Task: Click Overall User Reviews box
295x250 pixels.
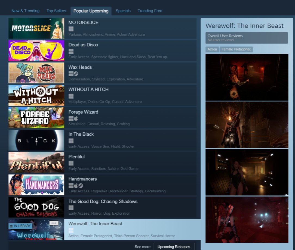Action: pyautogui.click(x=247, y=38)
